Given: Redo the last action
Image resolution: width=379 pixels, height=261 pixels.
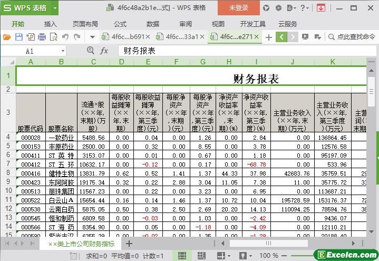Looking at the screenshot, I should (77, 37).
